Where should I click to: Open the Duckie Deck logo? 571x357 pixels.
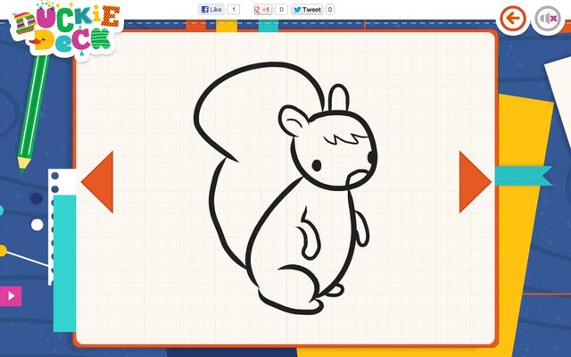click(x=67, y=29)
